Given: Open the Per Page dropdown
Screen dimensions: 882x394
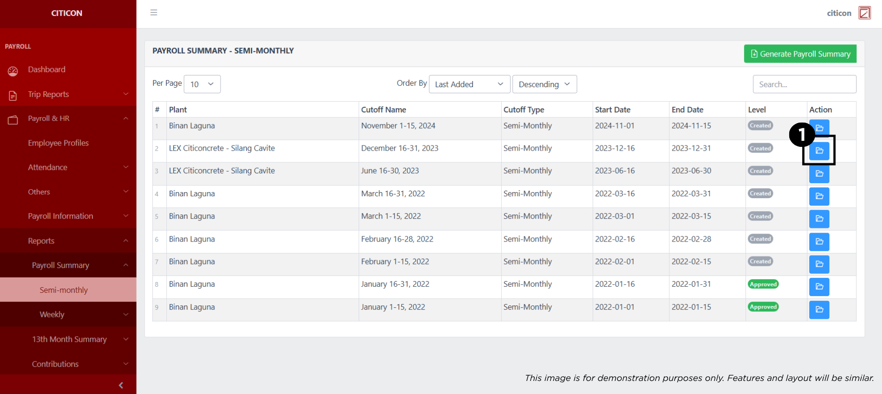Looking at the screenshot, I should [202, 84].
